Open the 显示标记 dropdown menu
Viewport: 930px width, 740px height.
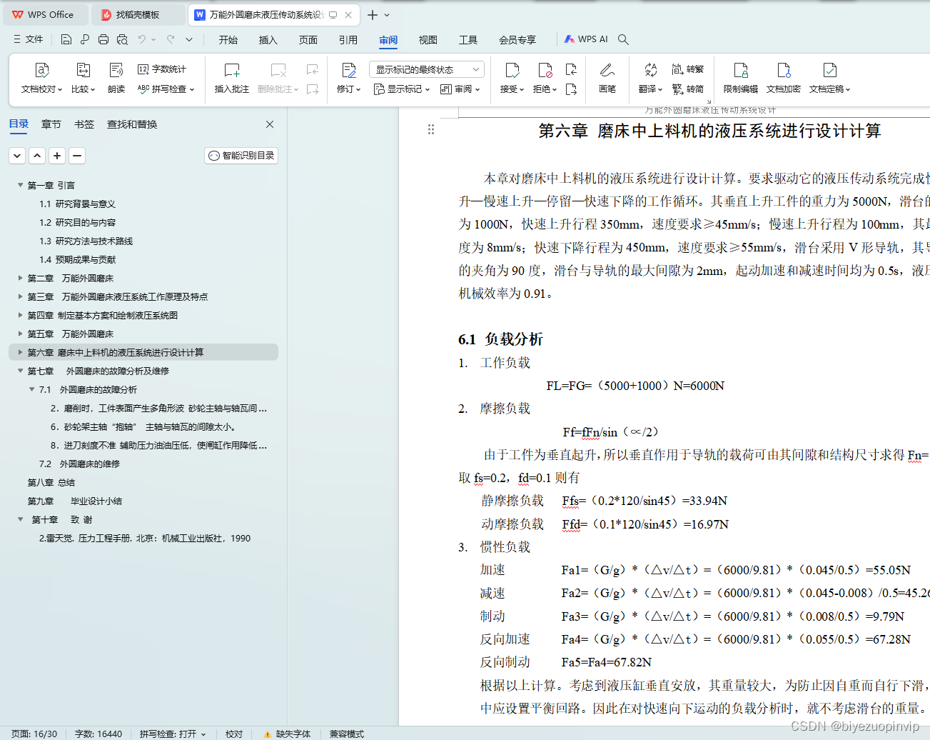(403, 89)
